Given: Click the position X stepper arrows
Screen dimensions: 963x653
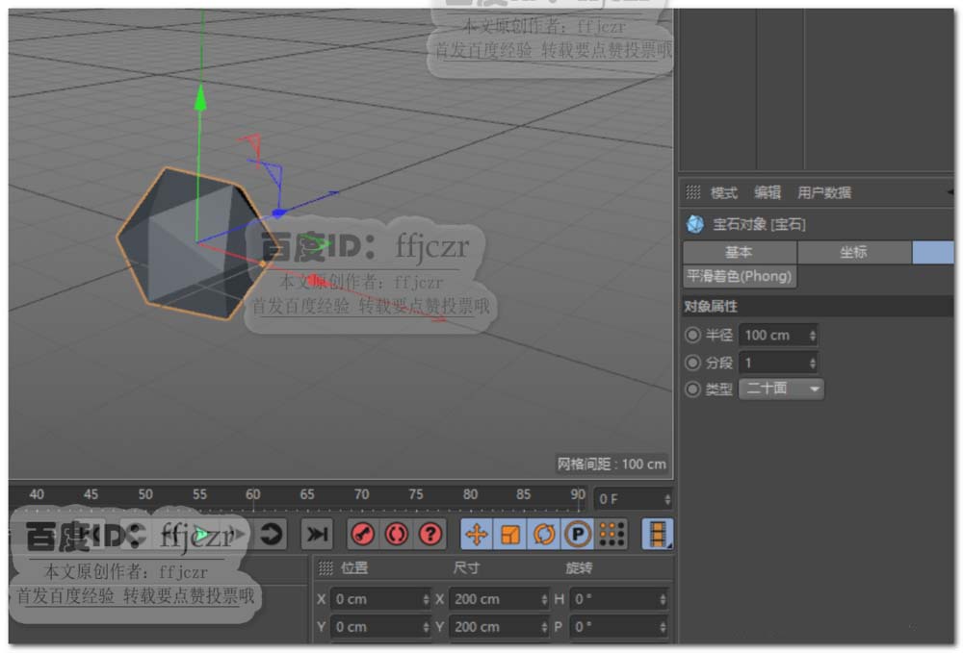Looking at the screenshot, I should [x=426, y=599].
